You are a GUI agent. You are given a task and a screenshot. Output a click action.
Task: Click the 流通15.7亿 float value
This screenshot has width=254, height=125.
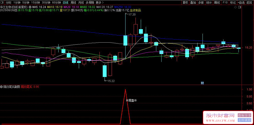coord(122,10)
